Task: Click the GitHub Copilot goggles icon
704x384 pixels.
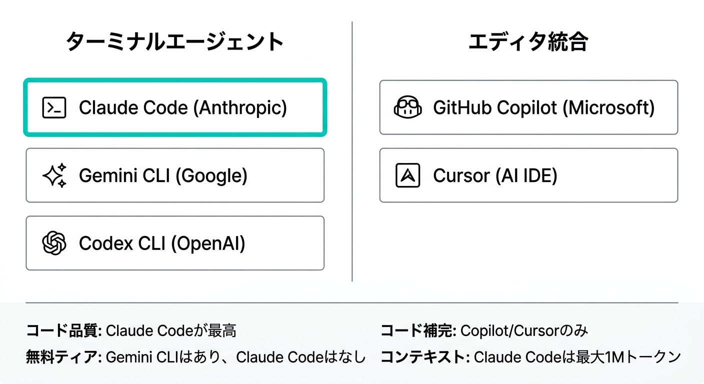Action: (x=408, y=107)
